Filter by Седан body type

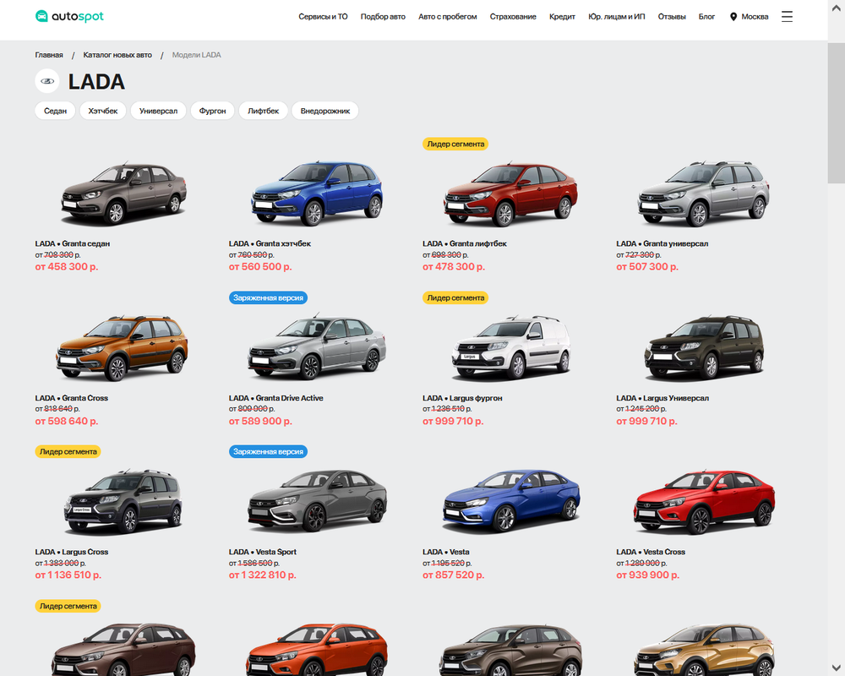tap(55, 111)
